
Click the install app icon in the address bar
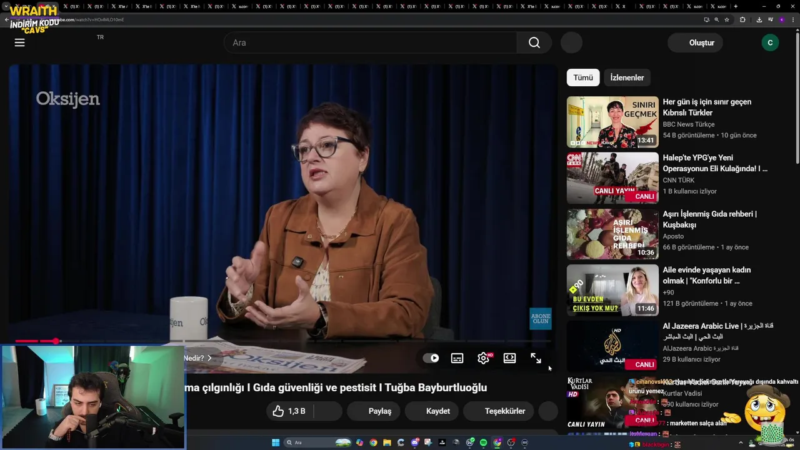(x=706, y=19)
